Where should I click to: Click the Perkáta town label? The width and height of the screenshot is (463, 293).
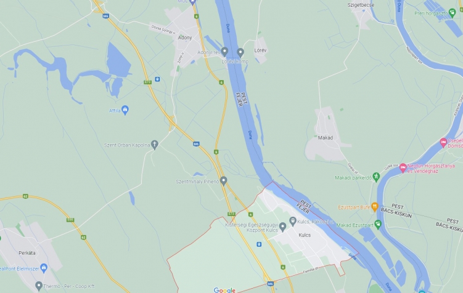pos(27,253)
